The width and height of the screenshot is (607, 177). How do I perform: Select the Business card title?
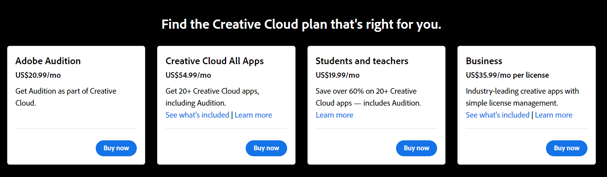click(484, 61)
